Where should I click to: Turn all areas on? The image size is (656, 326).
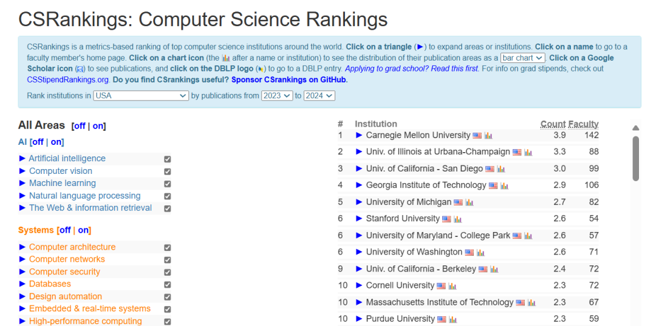(x=98, y=126)
